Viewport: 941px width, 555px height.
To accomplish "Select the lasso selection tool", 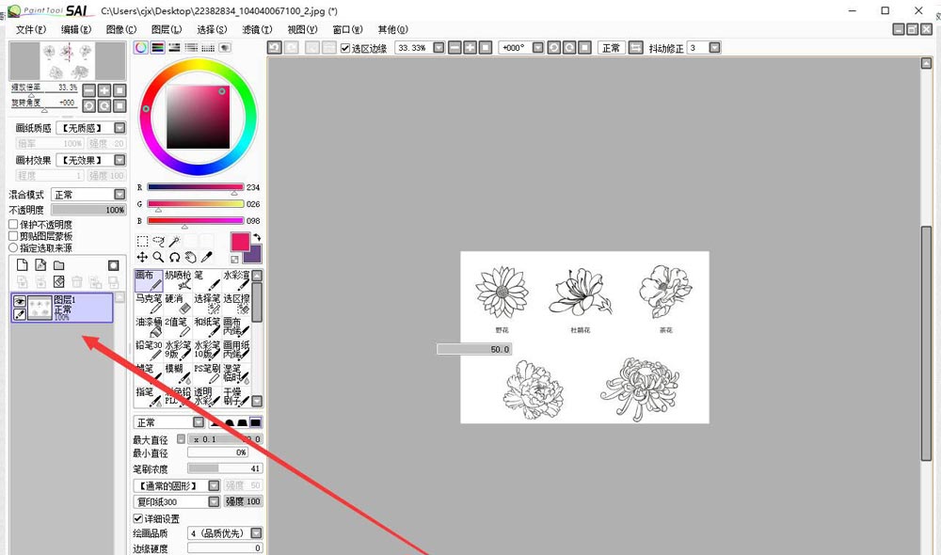I will click(158, 241).
